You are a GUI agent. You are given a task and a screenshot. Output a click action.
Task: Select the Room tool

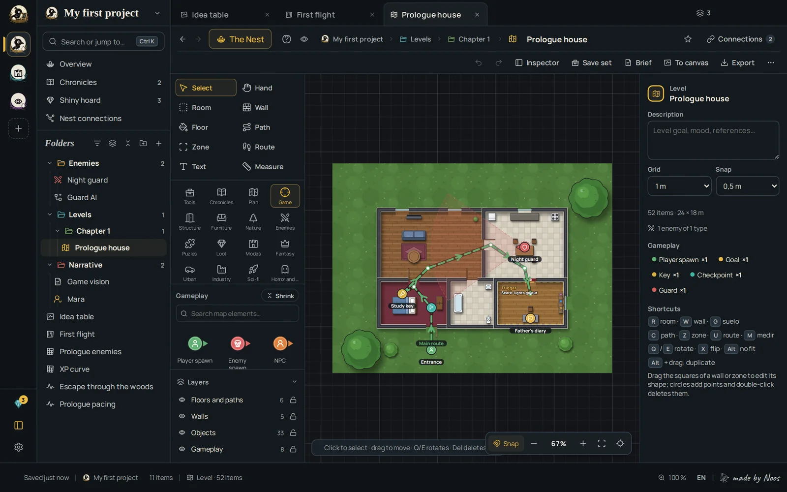coord(206,107)
